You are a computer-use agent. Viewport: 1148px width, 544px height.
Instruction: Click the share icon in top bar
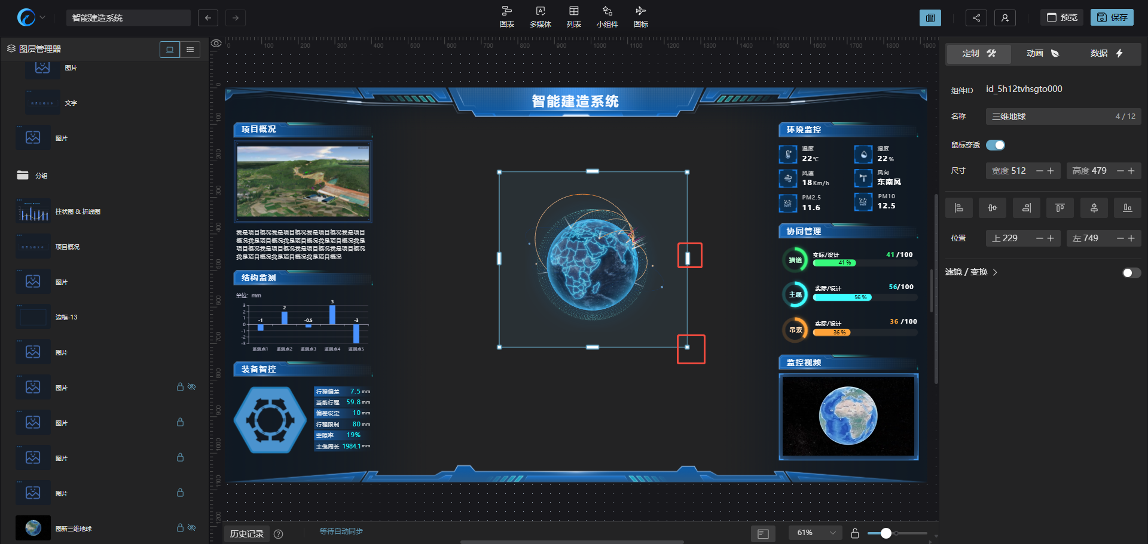(x=976, y=18)
